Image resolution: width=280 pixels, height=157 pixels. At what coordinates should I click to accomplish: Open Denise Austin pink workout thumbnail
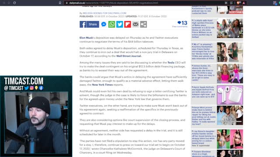(x=230, y=74)
